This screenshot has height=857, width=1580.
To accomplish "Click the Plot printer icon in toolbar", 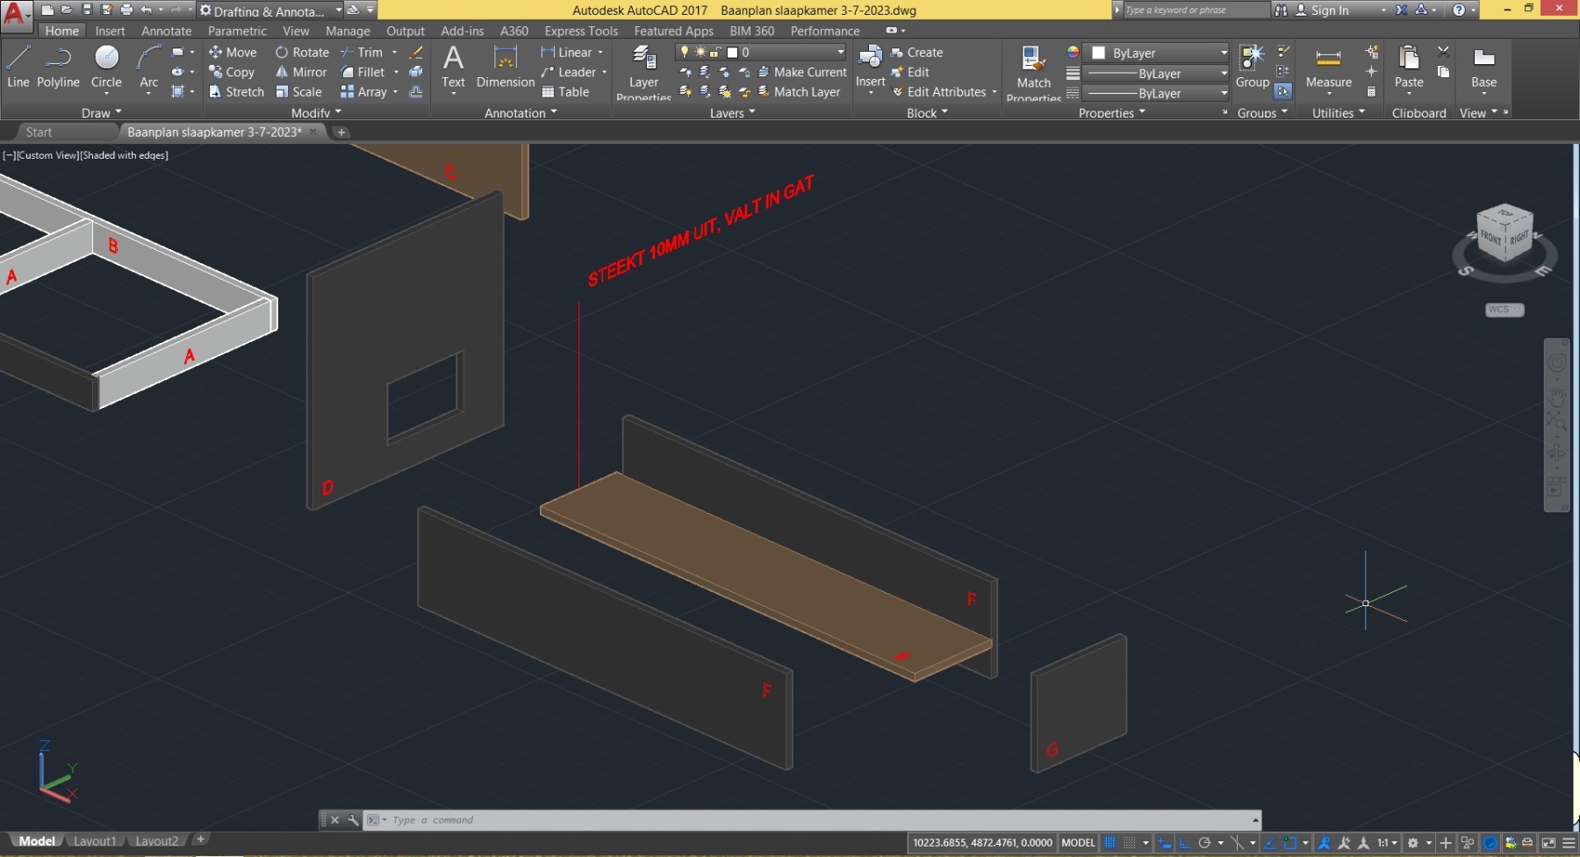I will (x=126, y=10).
